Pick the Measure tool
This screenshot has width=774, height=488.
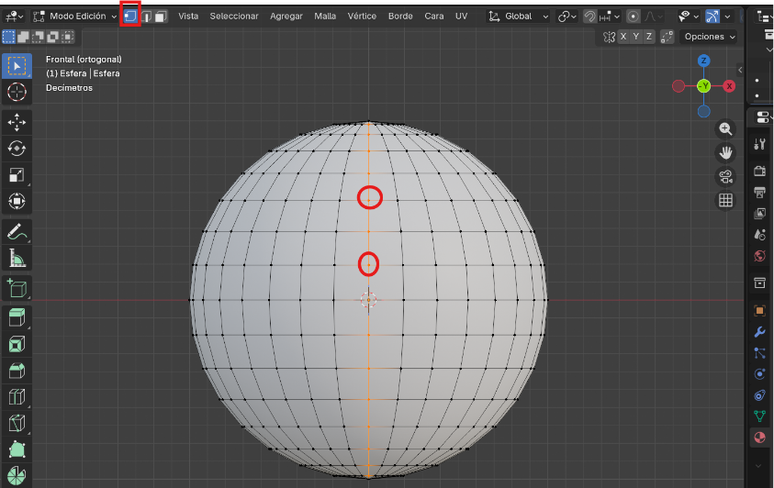17,257
